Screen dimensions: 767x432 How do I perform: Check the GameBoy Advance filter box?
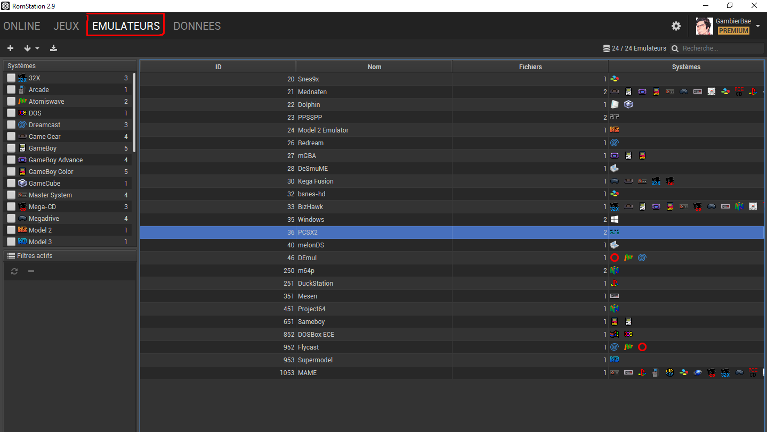click(11, 160)
